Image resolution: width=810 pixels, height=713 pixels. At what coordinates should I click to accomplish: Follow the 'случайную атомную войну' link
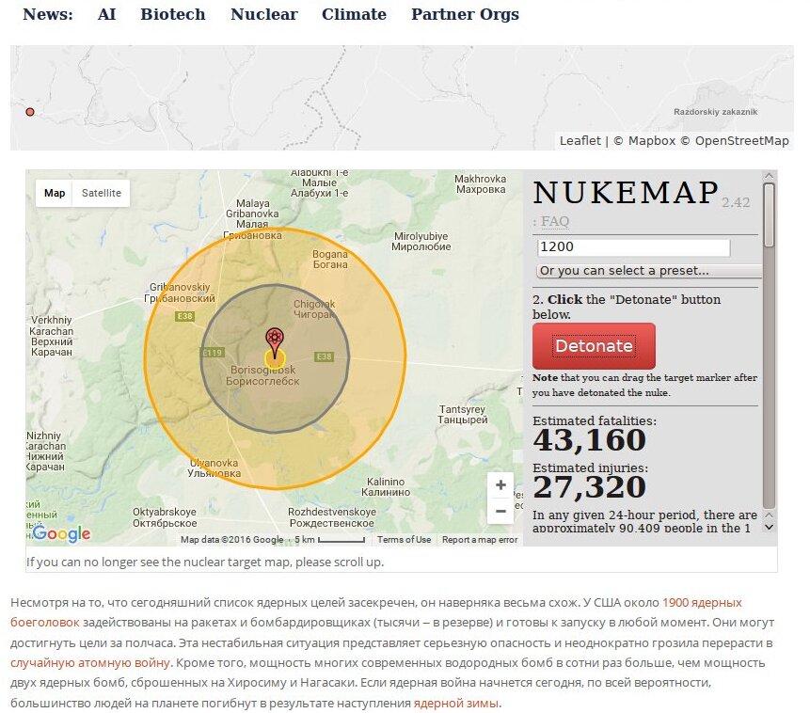pyautogui.click(x=90, y=662)
